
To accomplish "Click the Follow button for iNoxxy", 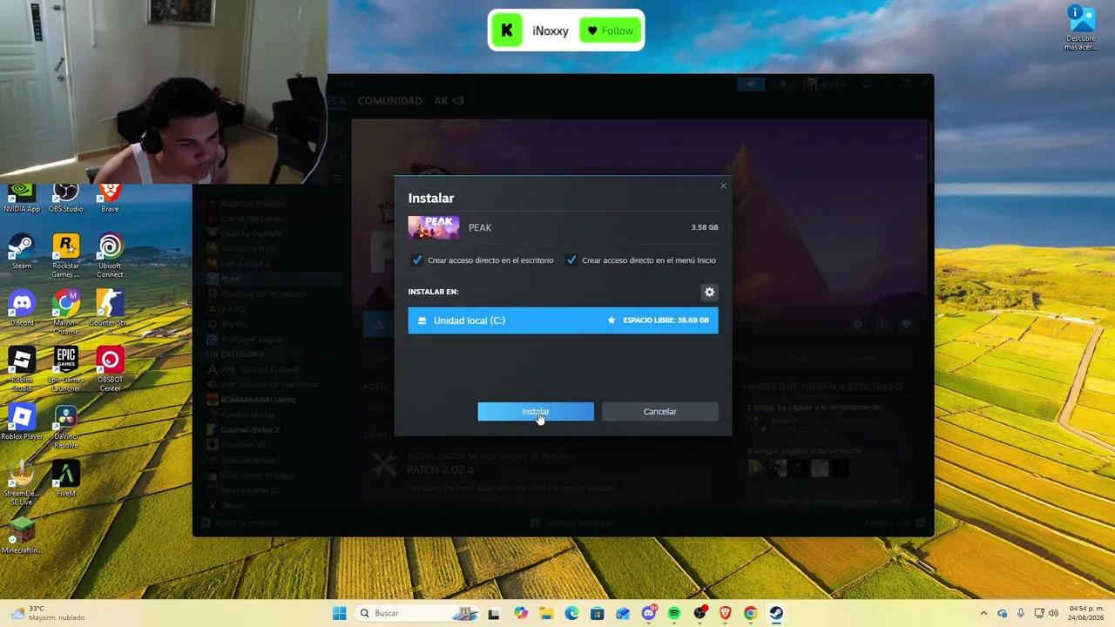I will point(611,31).
